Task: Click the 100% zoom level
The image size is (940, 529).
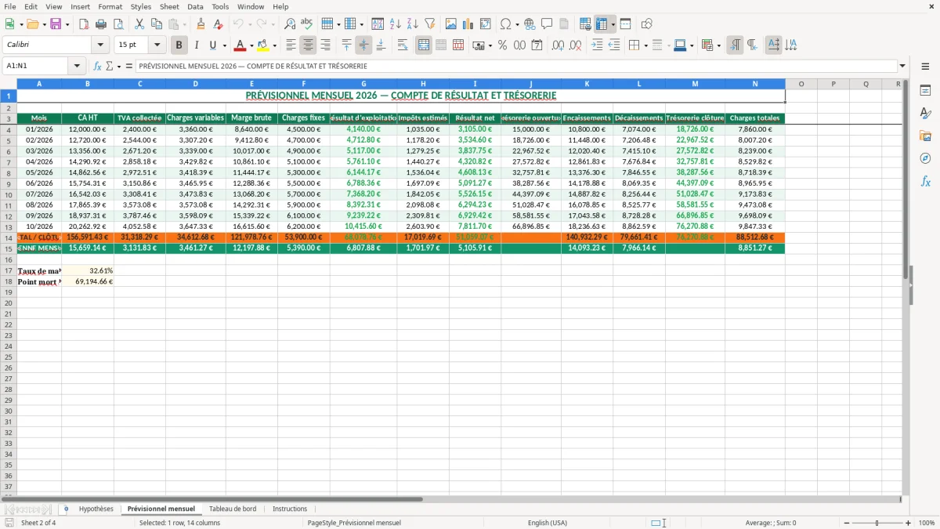Action: pyautogui.click(x=927, y=523)
